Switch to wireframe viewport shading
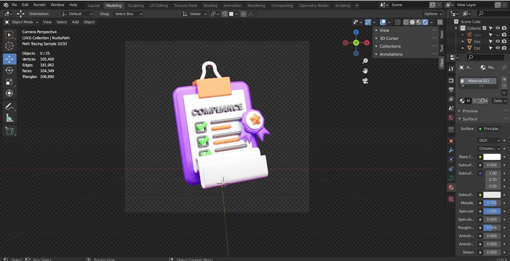510x261 pixels. tap(406, 22)
